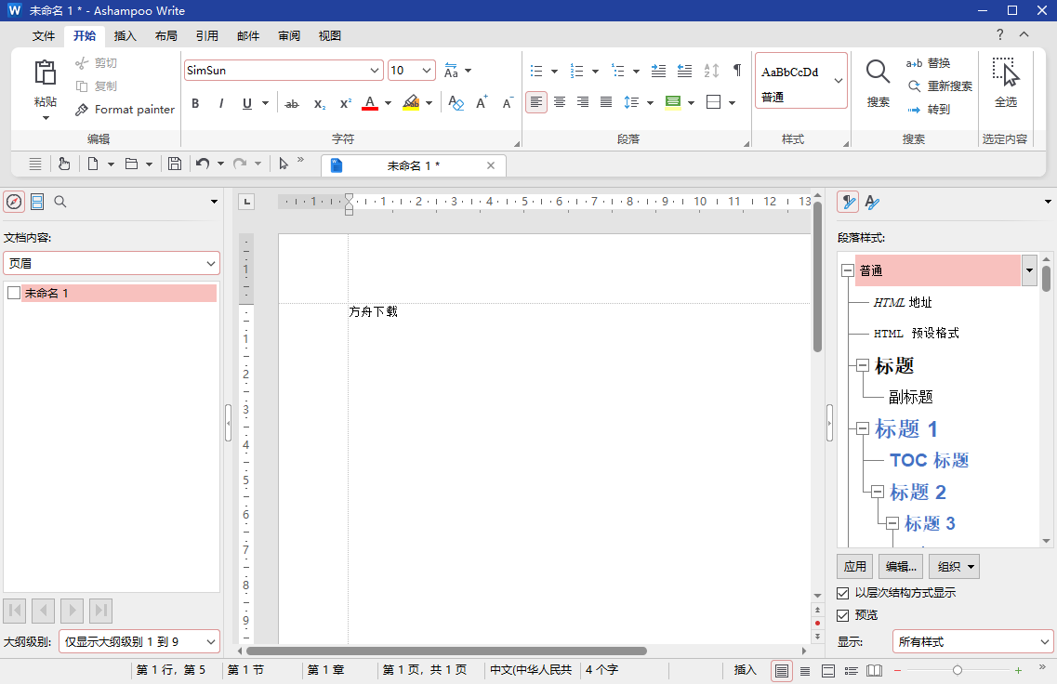Apply green paragraph shading color

[x=673, y=102]
